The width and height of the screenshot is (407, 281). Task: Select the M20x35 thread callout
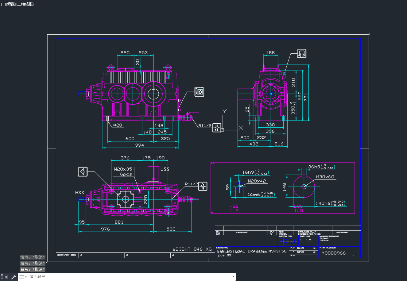(x=123, y=169)
